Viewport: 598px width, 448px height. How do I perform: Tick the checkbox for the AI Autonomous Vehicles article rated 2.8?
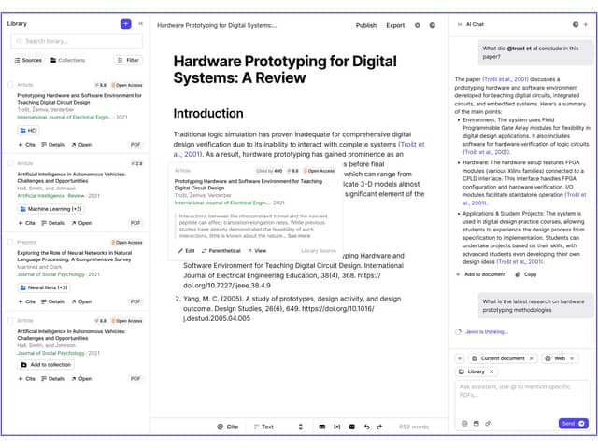[x=10, y=163]
